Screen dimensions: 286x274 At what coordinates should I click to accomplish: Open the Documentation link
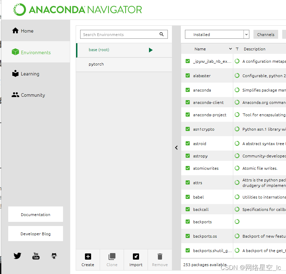36,214
